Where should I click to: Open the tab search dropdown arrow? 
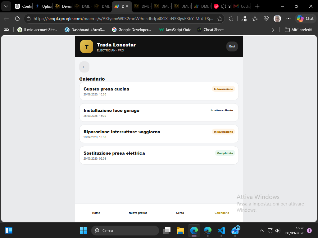pos(6,7)
